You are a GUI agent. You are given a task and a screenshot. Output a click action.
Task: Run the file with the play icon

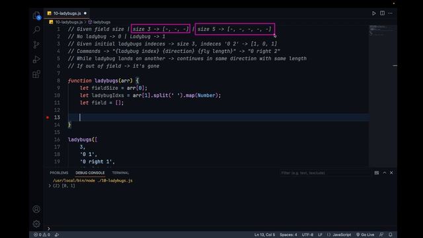click(374, 13)
